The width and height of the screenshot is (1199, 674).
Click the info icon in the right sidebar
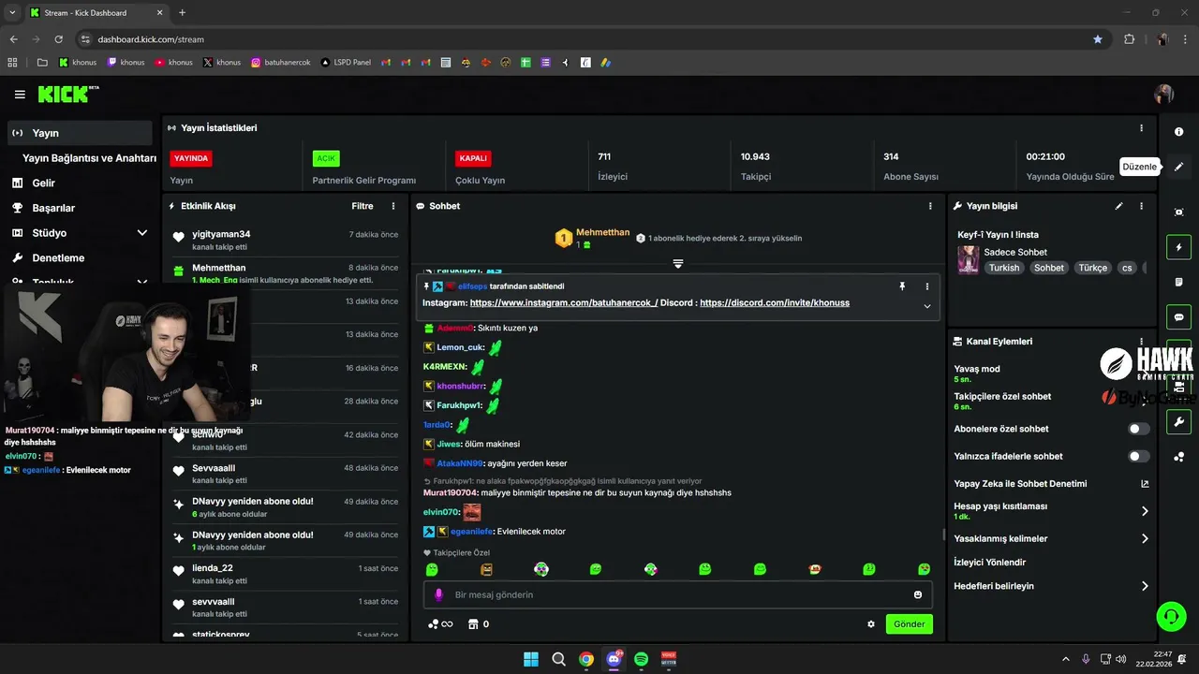[x=1178, y=132]
